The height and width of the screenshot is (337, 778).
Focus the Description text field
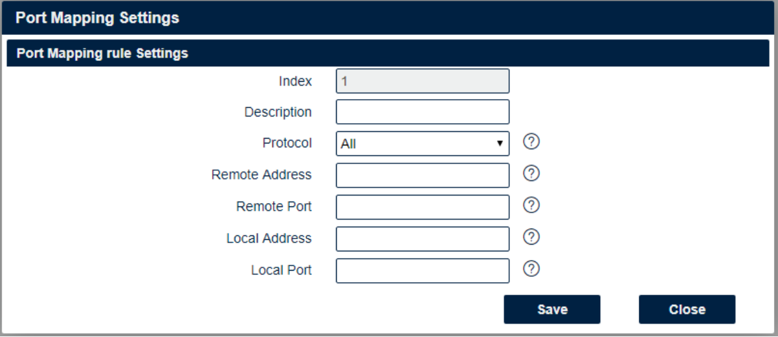click(423, 112)
